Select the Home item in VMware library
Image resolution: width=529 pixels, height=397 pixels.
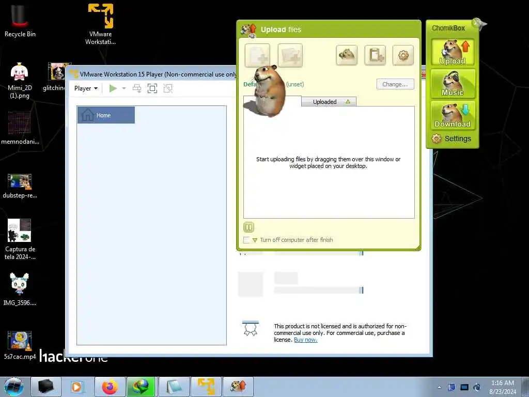(106, 115)
